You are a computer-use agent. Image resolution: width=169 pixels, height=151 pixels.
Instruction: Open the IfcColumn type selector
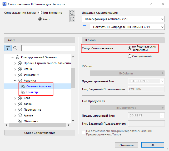(x=127, y=73)
